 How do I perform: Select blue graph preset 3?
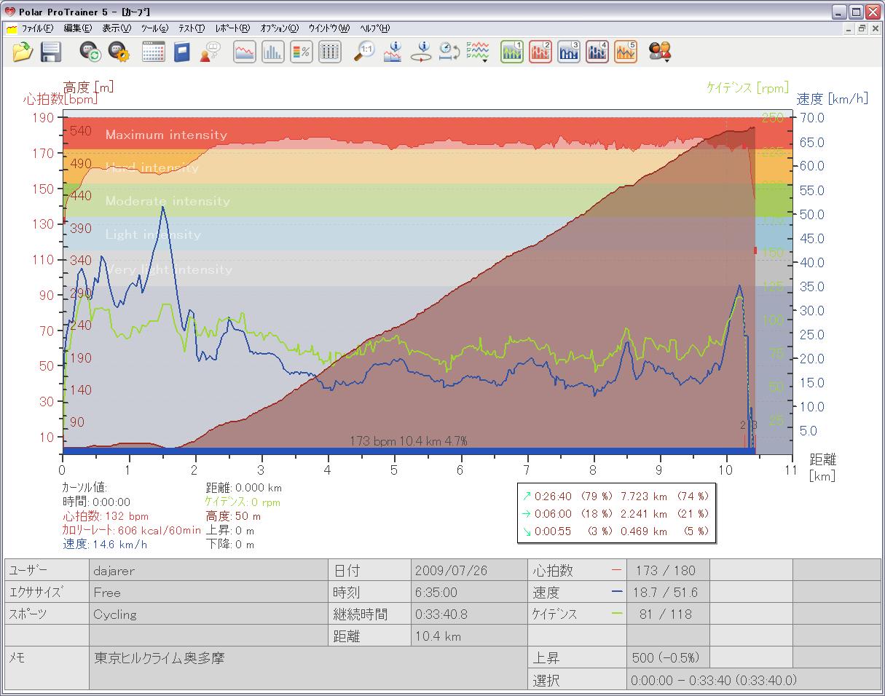pos(569,52)
